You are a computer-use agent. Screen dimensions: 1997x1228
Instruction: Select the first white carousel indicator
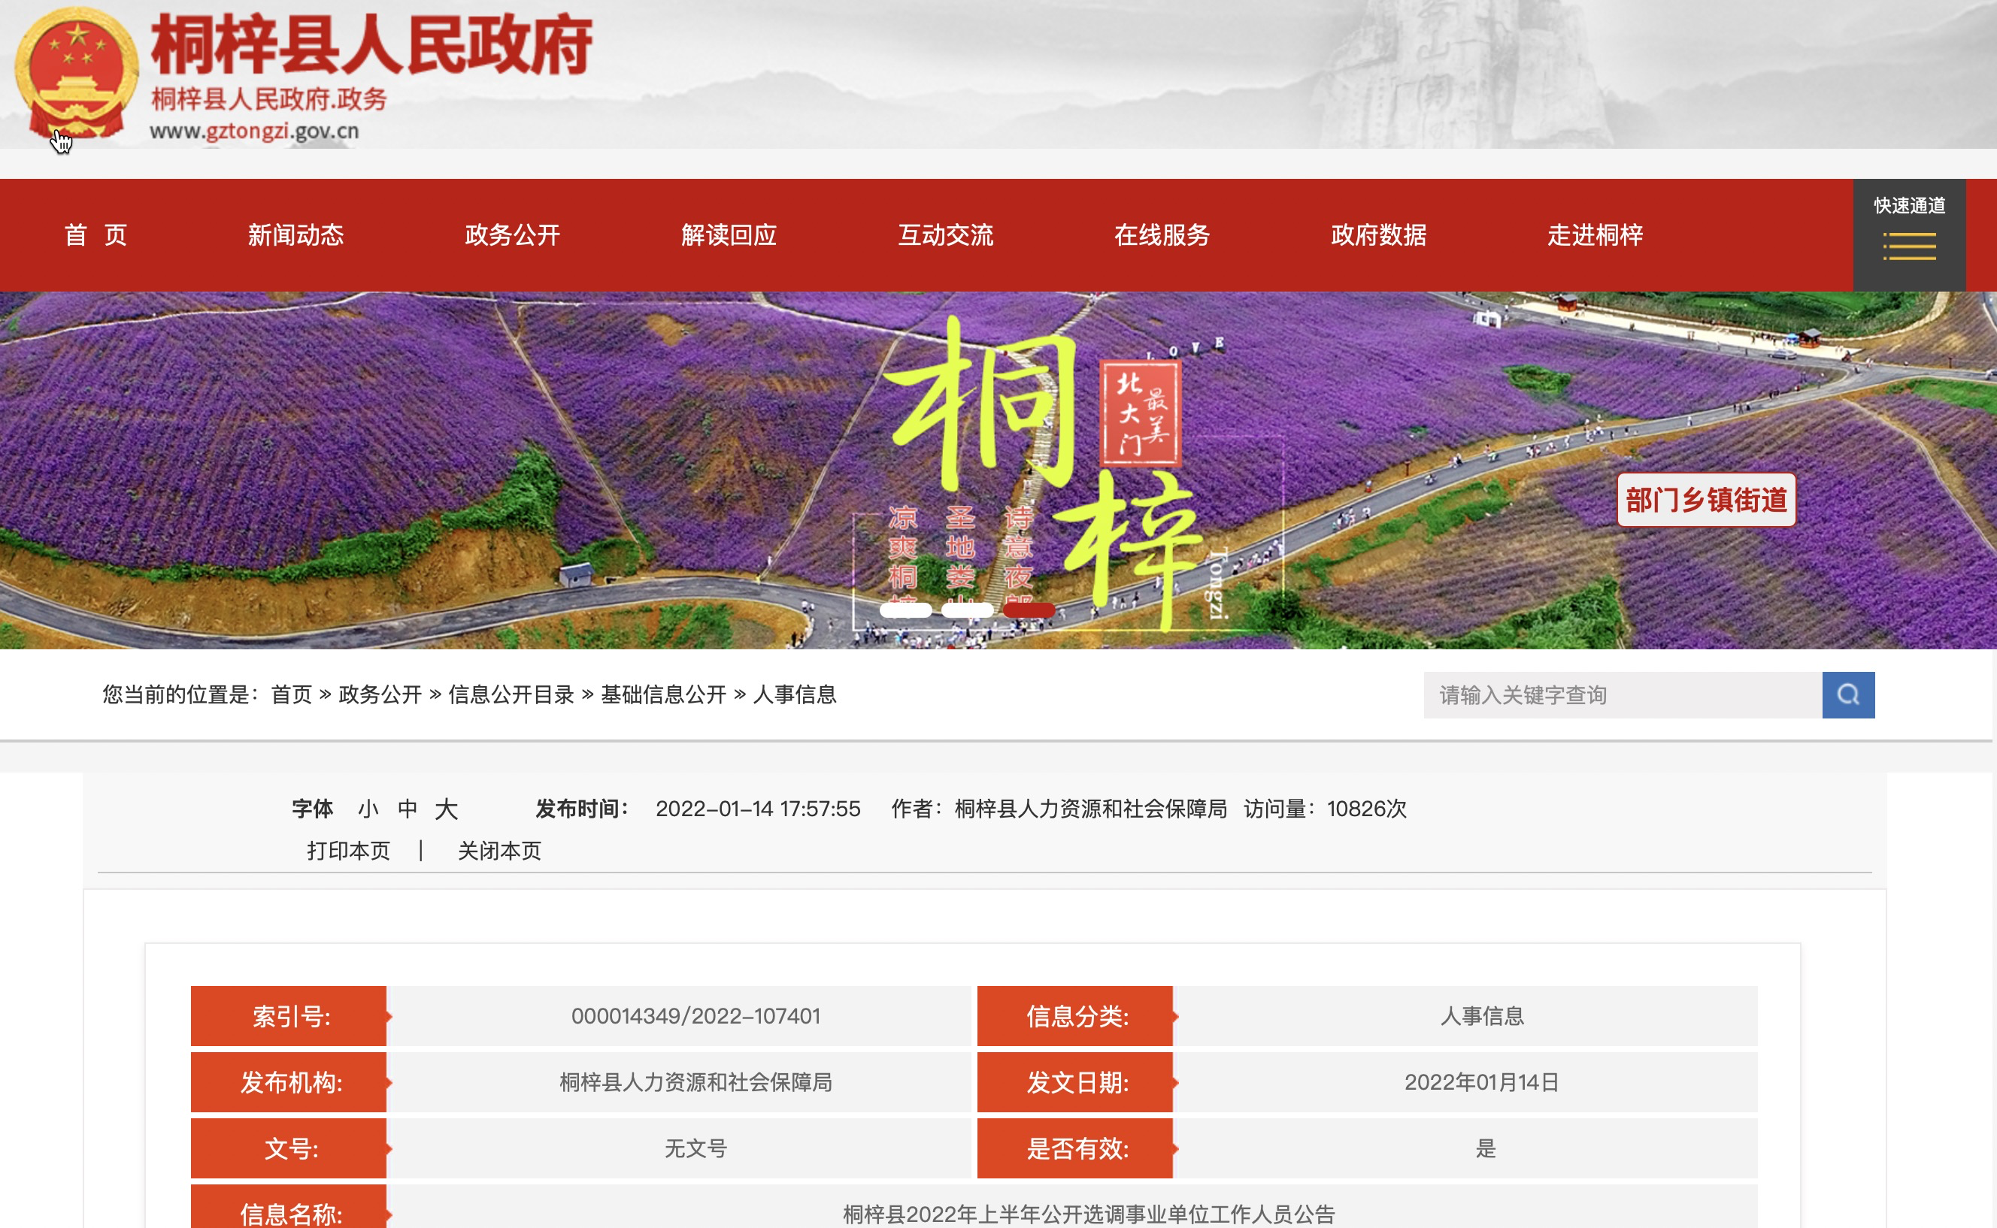coord(905,610)
